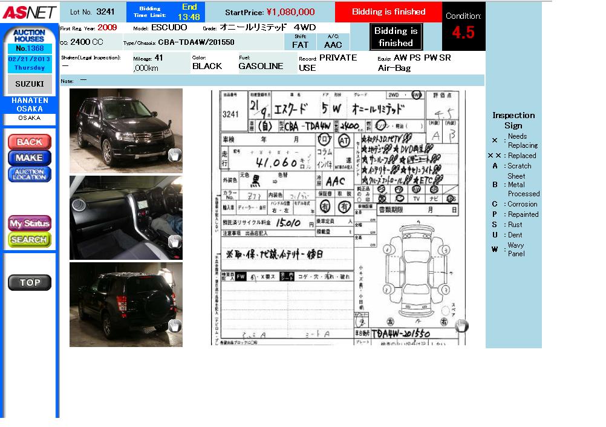Image resolution: width=606 pixels, height=427 pixels.
Task: Click hand icon on auction sheet
Action: [x=461, y=326]
